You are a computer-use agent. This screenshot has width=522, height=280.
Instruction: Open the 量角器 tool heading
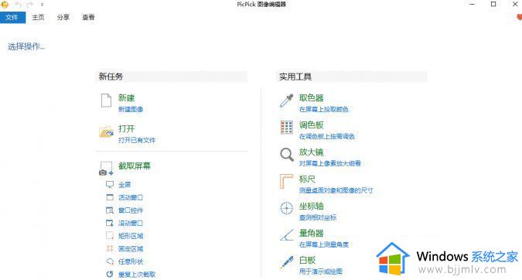click(312, 233)
